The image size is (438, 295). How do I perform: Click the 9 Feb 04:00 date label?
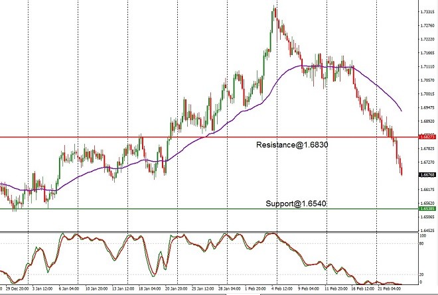[309, 288]
